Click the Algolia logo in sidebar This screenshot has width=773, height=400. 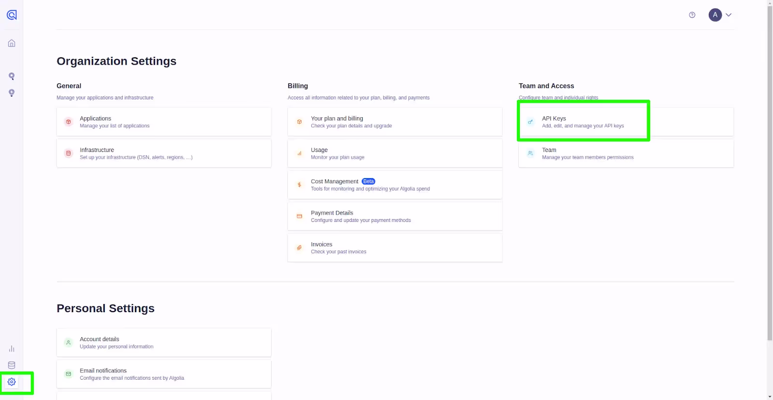coord(12,15)
